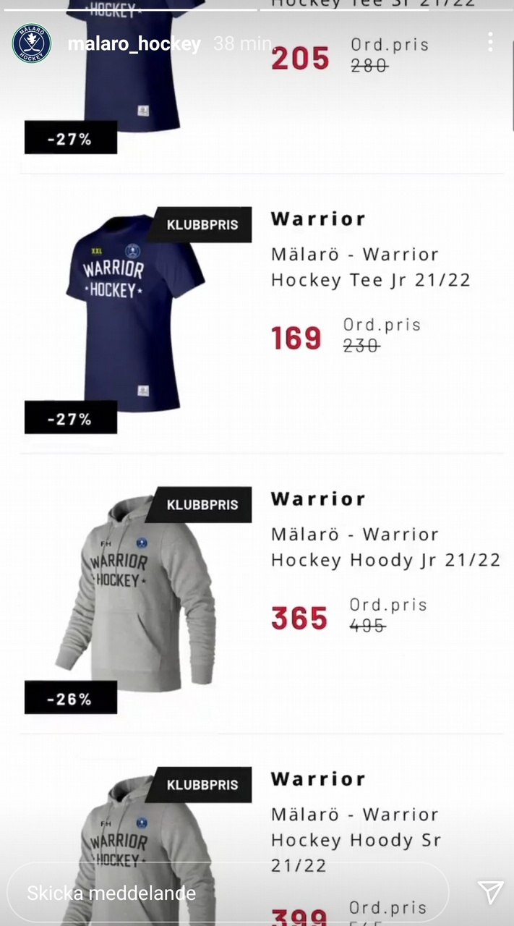Tap the malaro_hockey username

134,44
